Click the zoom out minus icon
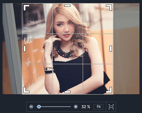142x113 pixels. pyautogui.click(x=31, y=107)
